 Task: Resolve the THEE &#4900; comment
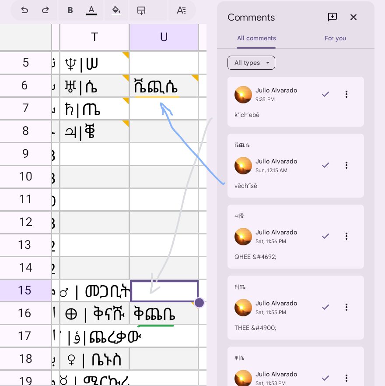[x=325, y=307]
